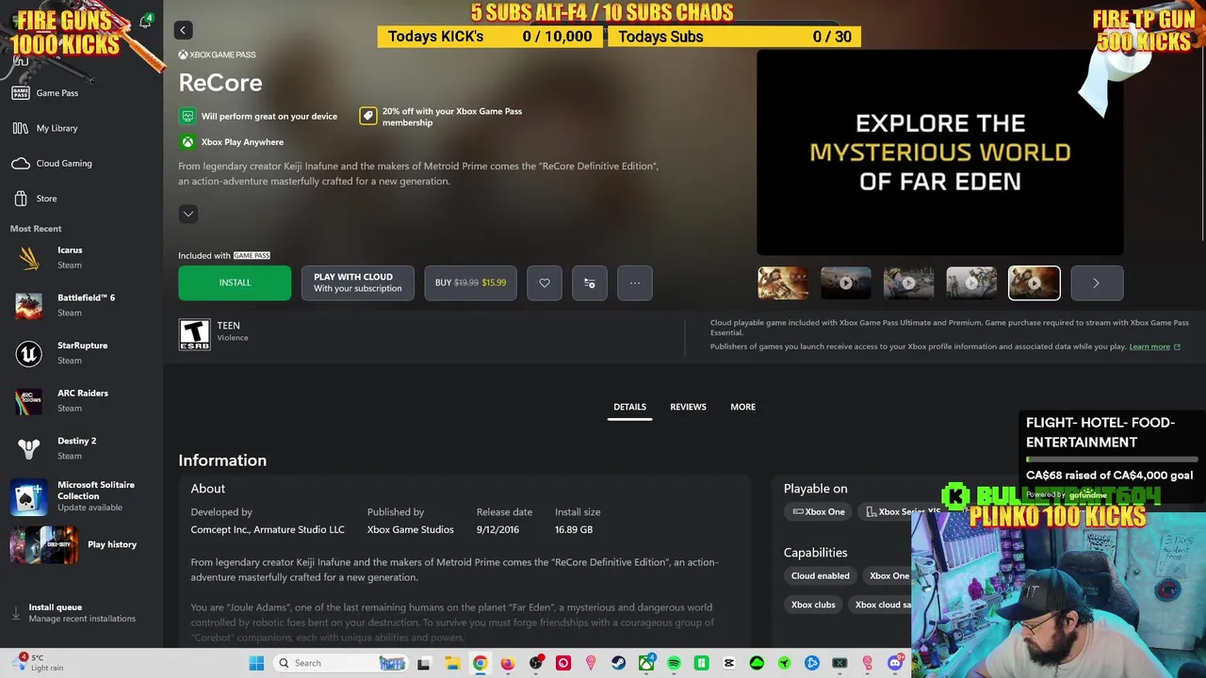Open the Install queue

tap(81, 613)
